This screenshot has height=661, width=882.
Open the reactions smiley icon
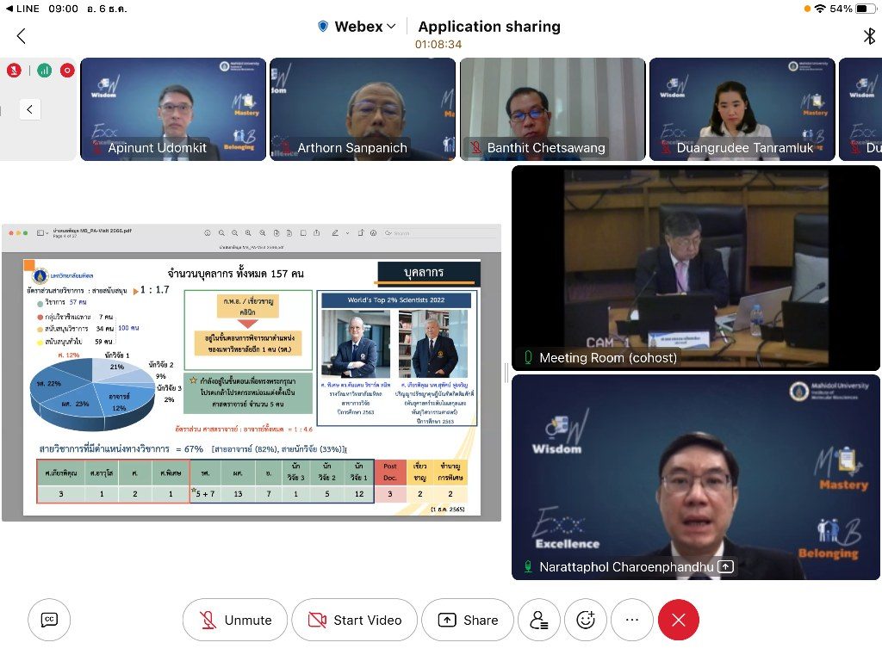[586, 620]
